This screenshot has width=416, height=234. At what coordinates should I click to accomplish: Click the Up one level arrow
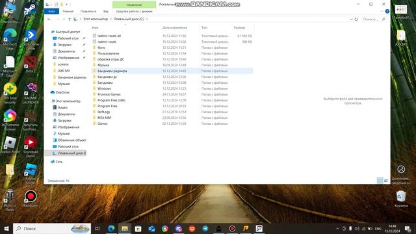pyautogui.click(x=70, y=19)
